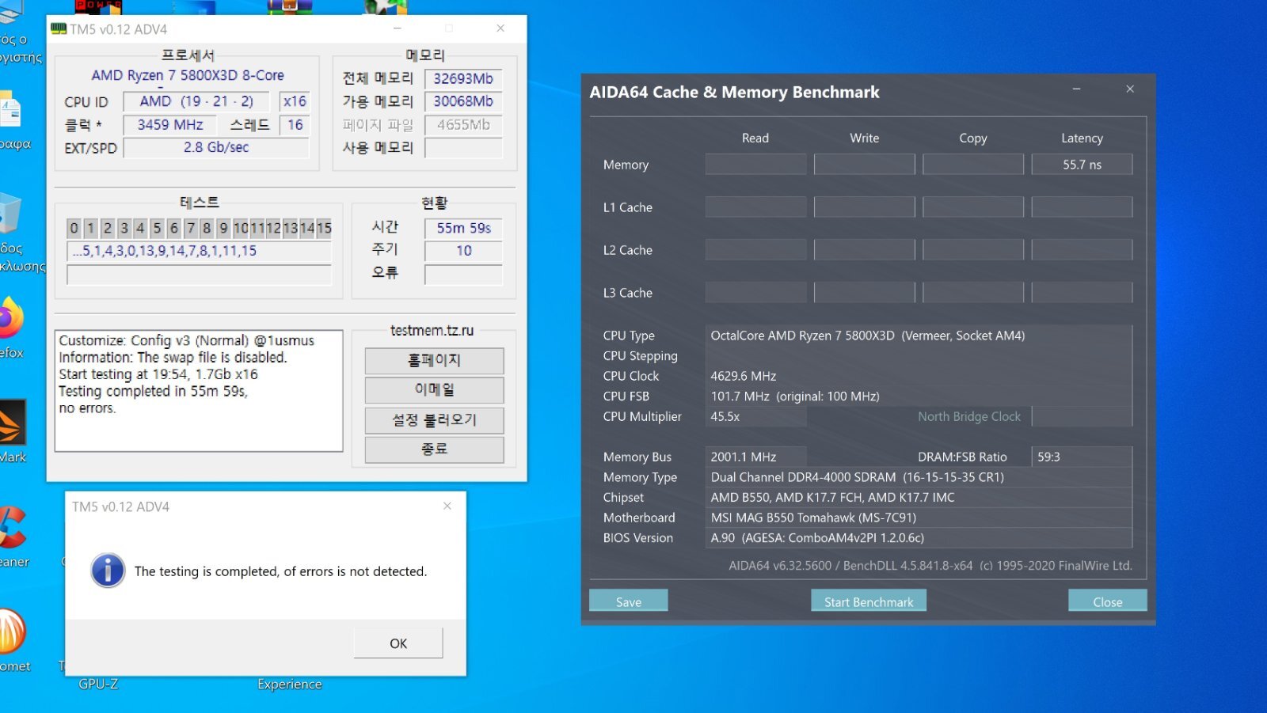This screenshot has width=1267, height=713.
Task: Minimize the AIDA64 benchmark window
Action: pyautogui.click(x=1077, y=89)
